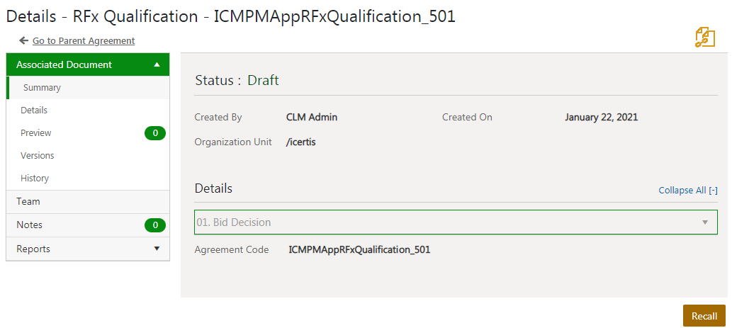Expand the Reports section arrow
This screenshot has width=732, height=328.
pos(157,249)
